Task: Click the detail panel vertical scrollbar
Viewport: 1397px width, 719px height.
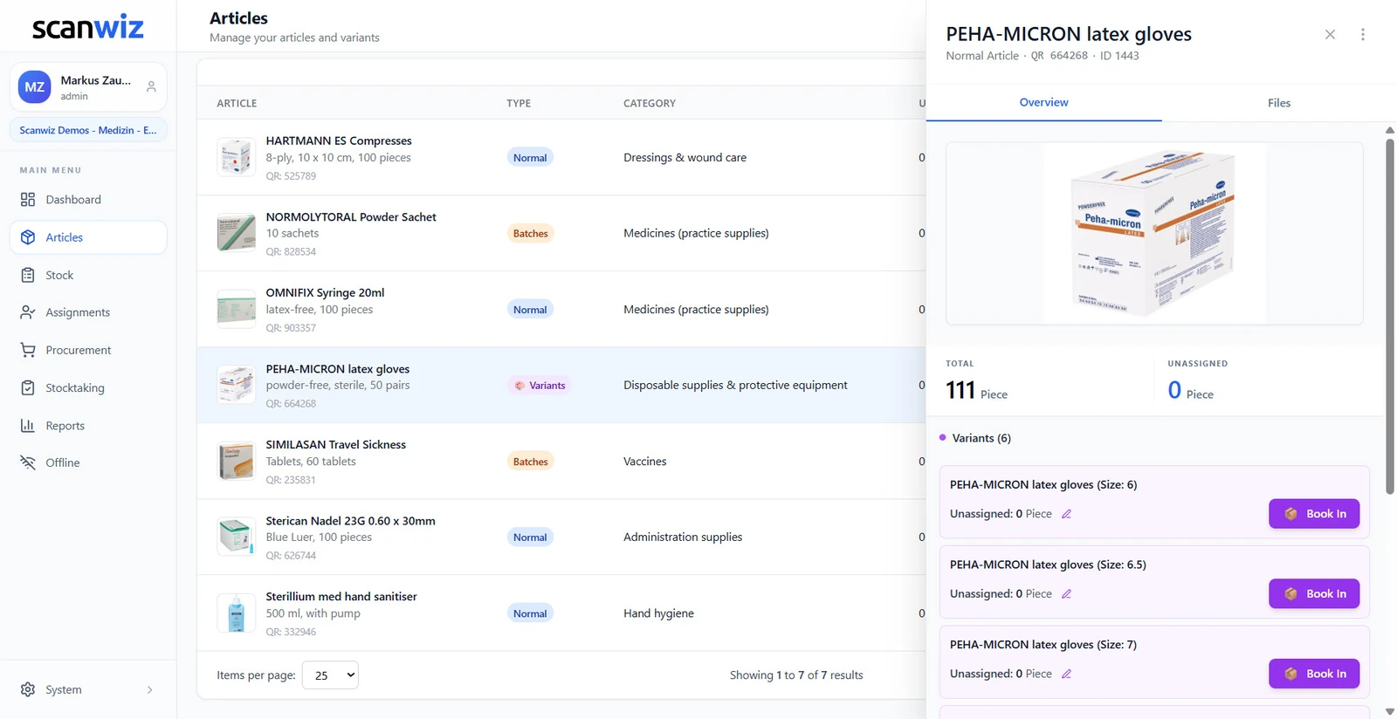Action: coord(1390,316)
